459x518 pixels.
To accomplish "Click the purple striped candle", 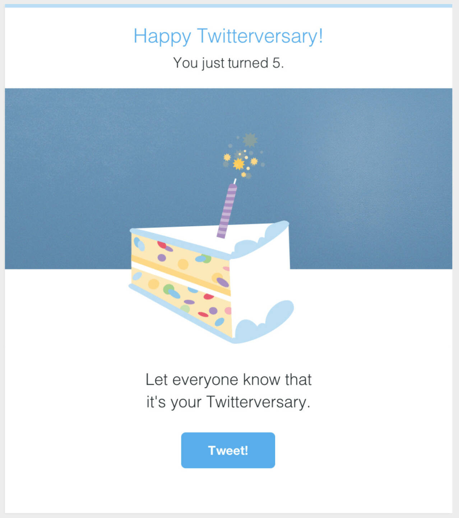I will [x=227, y=211].
